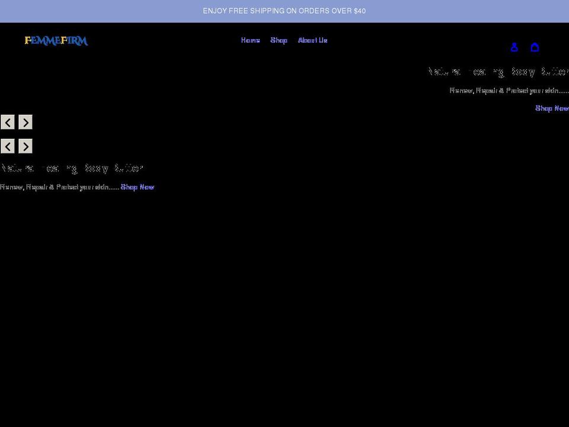The image size is (569, 427).
Task: Open the Shop menu item
Action: pos(279,40)
